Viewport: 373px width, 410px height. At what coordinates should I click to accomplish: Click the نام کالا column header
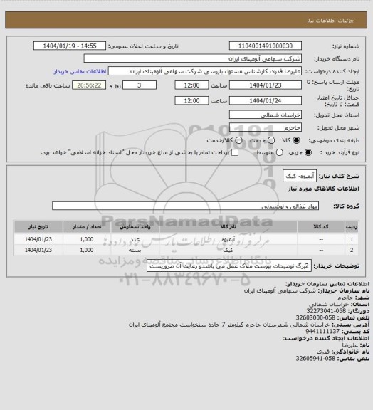coord(228,226)
